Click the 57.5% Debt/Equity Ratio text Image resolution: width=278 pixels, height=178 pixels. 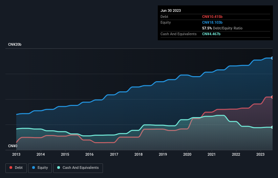[222, 28]
